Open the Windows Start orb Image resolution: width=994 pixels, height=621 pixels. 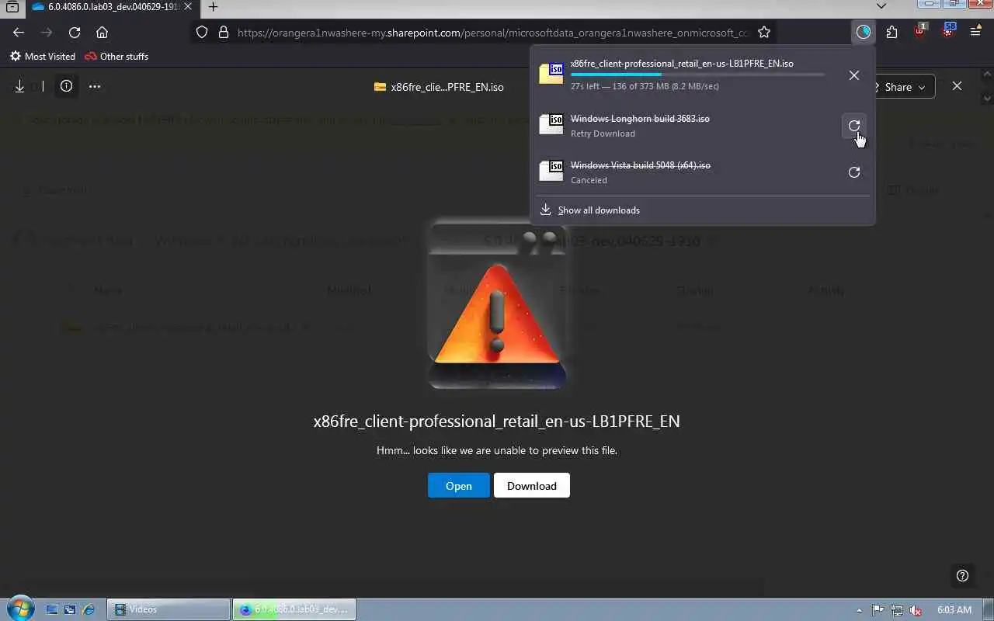[x=19, y=609]
